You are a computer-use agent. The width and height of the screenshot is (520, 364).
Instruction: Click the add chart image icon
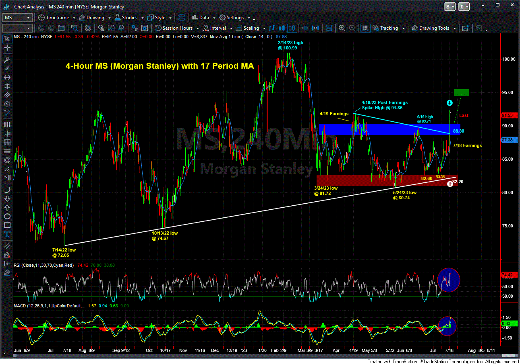click(466, 28)
